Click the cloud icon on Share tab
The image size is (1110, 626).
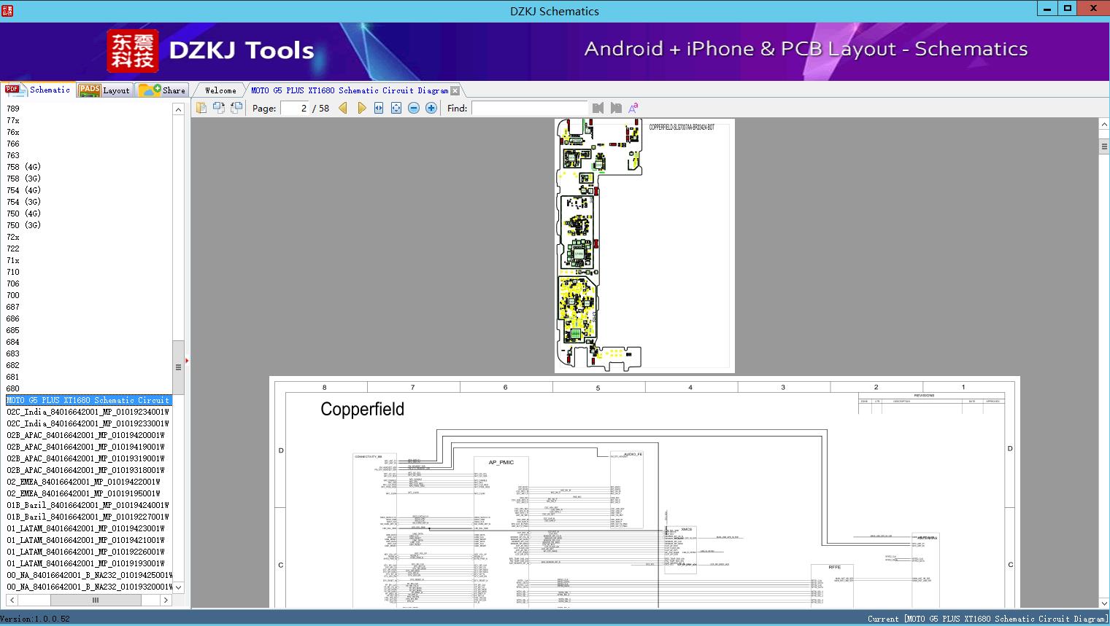150,90
